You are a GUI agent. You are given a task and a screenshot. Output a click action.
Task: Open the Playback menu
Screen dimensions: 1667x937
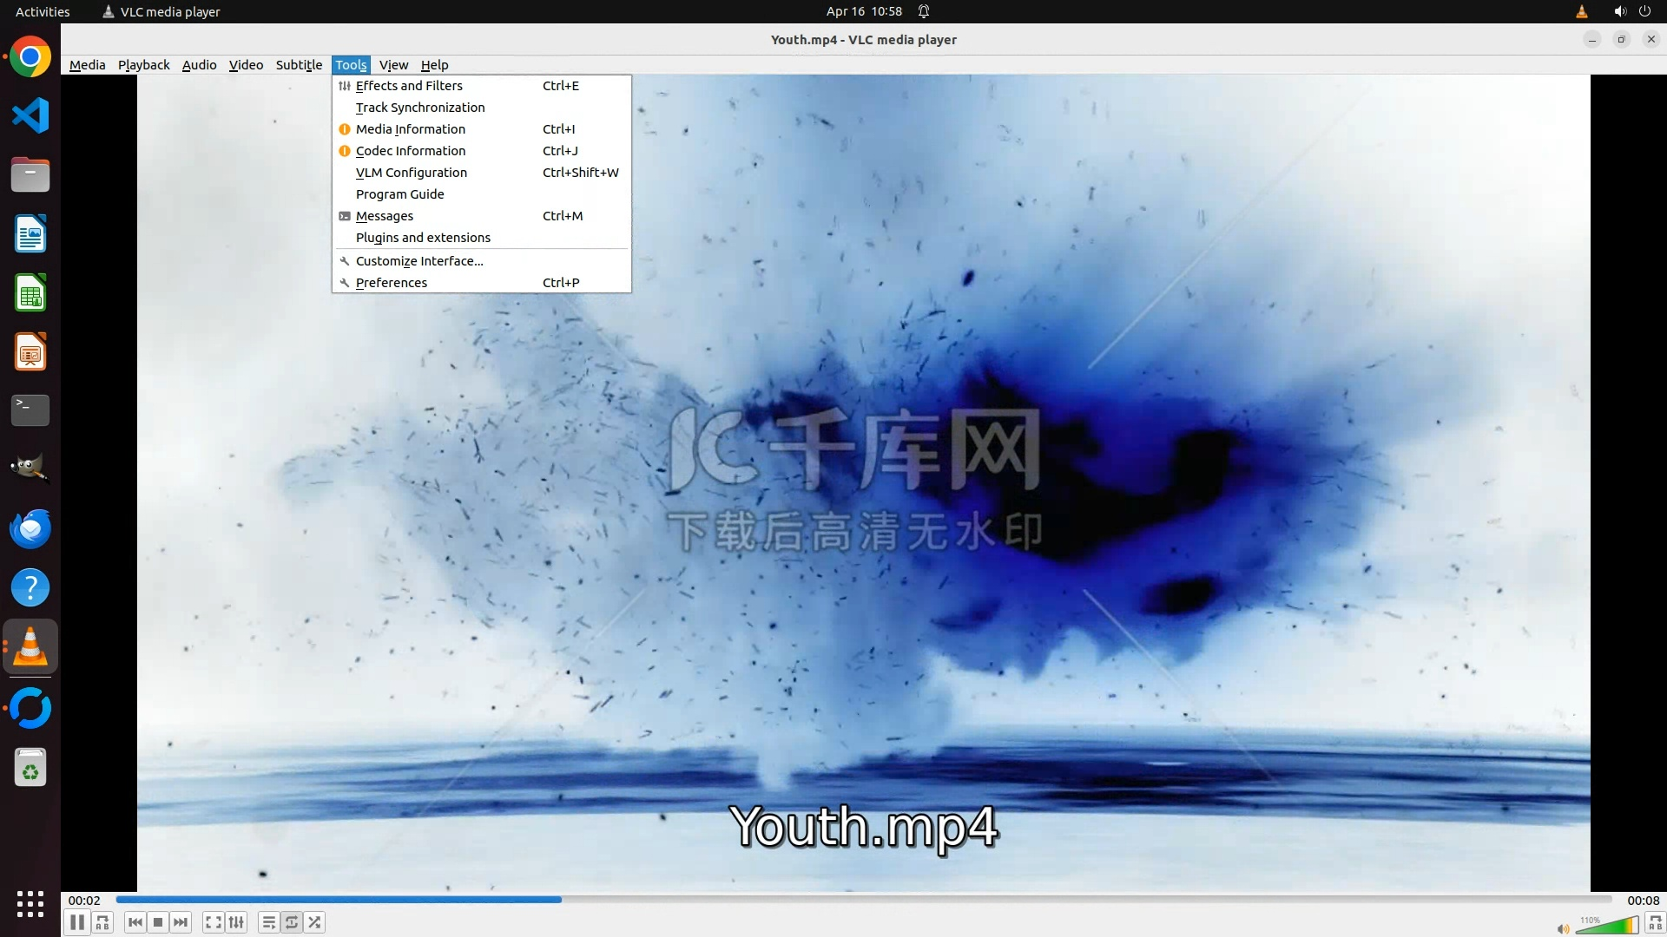tap(143, 65)
